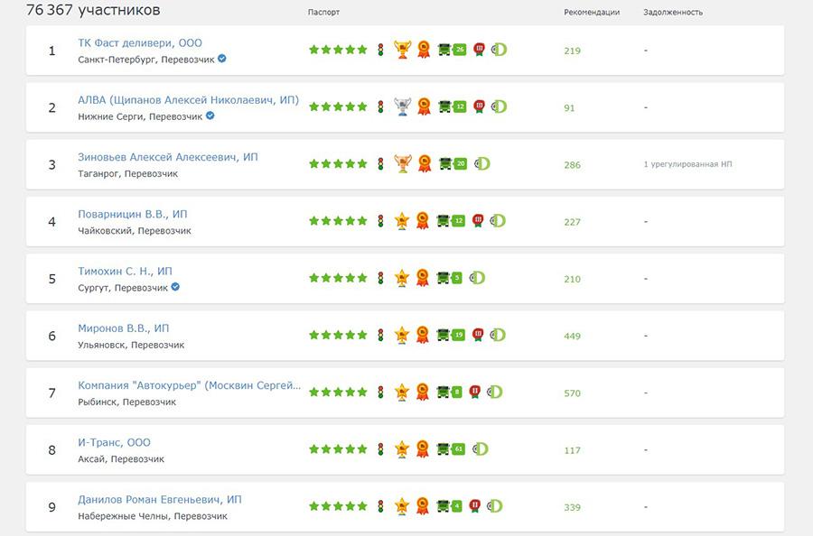Click the traffic light icon in Зиновьев's row

(x=380, y=163)
